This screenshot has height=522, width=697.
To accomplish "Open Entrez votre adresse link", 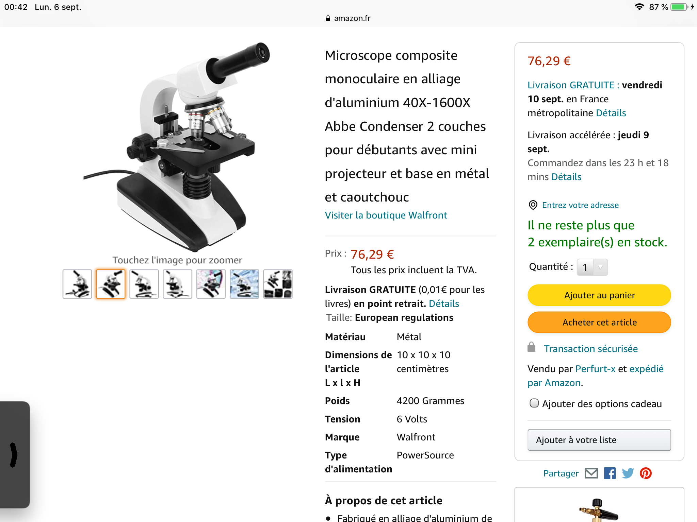I will tap(580, 205).
